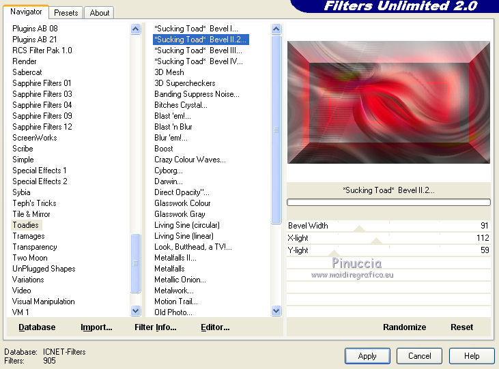The height and width of the screenshot is (369, 499).
Task: Select the Metalfalls II... filter
Action: [x=175, y=258]
